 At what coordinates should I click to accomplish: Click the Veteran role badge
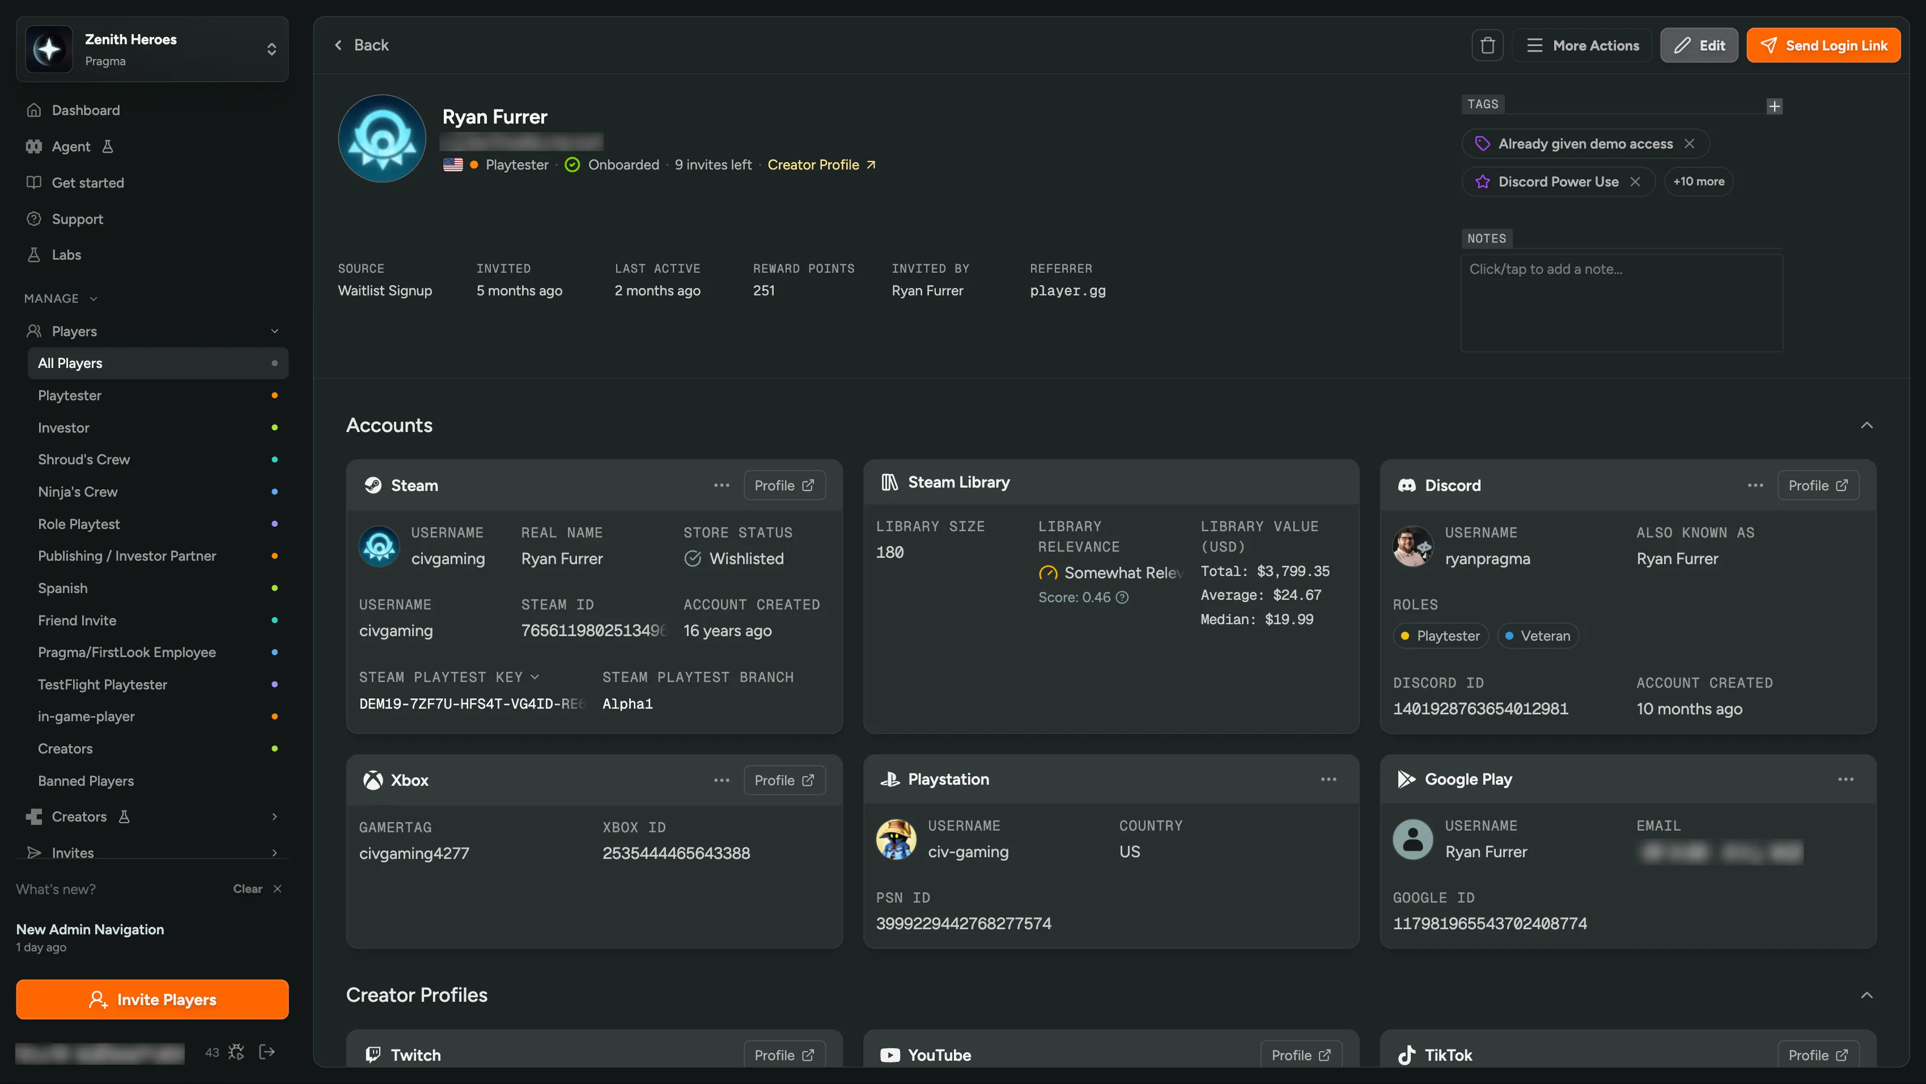[1537, 636]
